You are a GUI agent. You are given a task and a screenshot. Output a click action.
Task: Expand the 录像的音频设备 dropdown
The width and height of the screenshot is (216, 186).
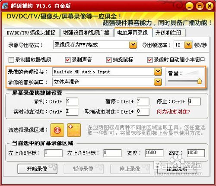click(158, 72)
